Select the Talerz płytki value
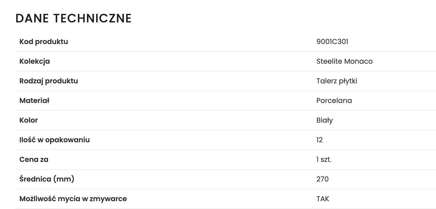Viewport: 436px width, 209px height. click(337, 81)
